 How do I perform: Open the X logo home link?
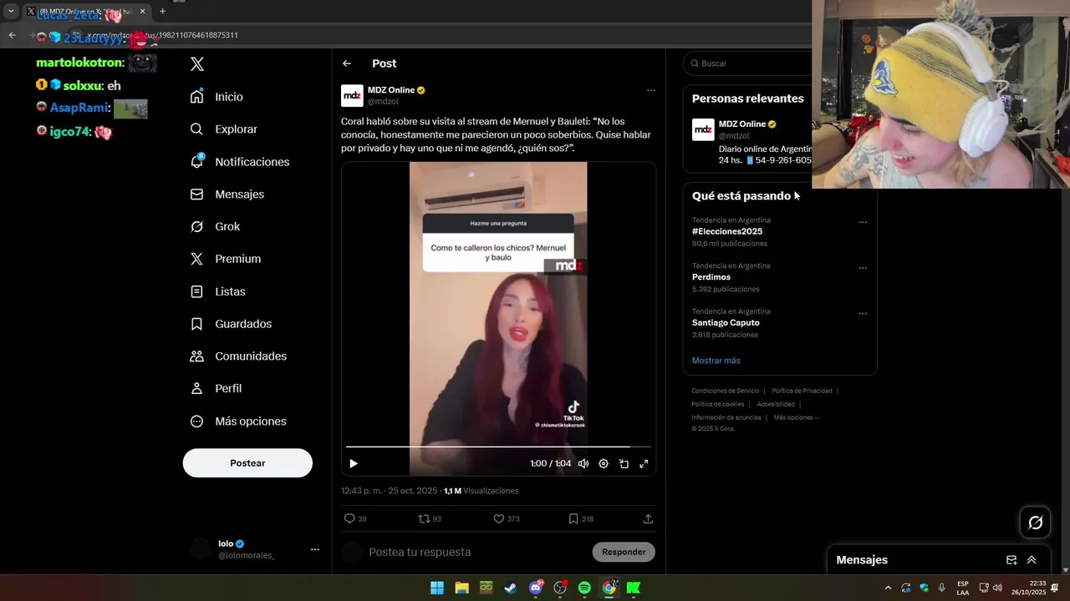coord(197,64)
